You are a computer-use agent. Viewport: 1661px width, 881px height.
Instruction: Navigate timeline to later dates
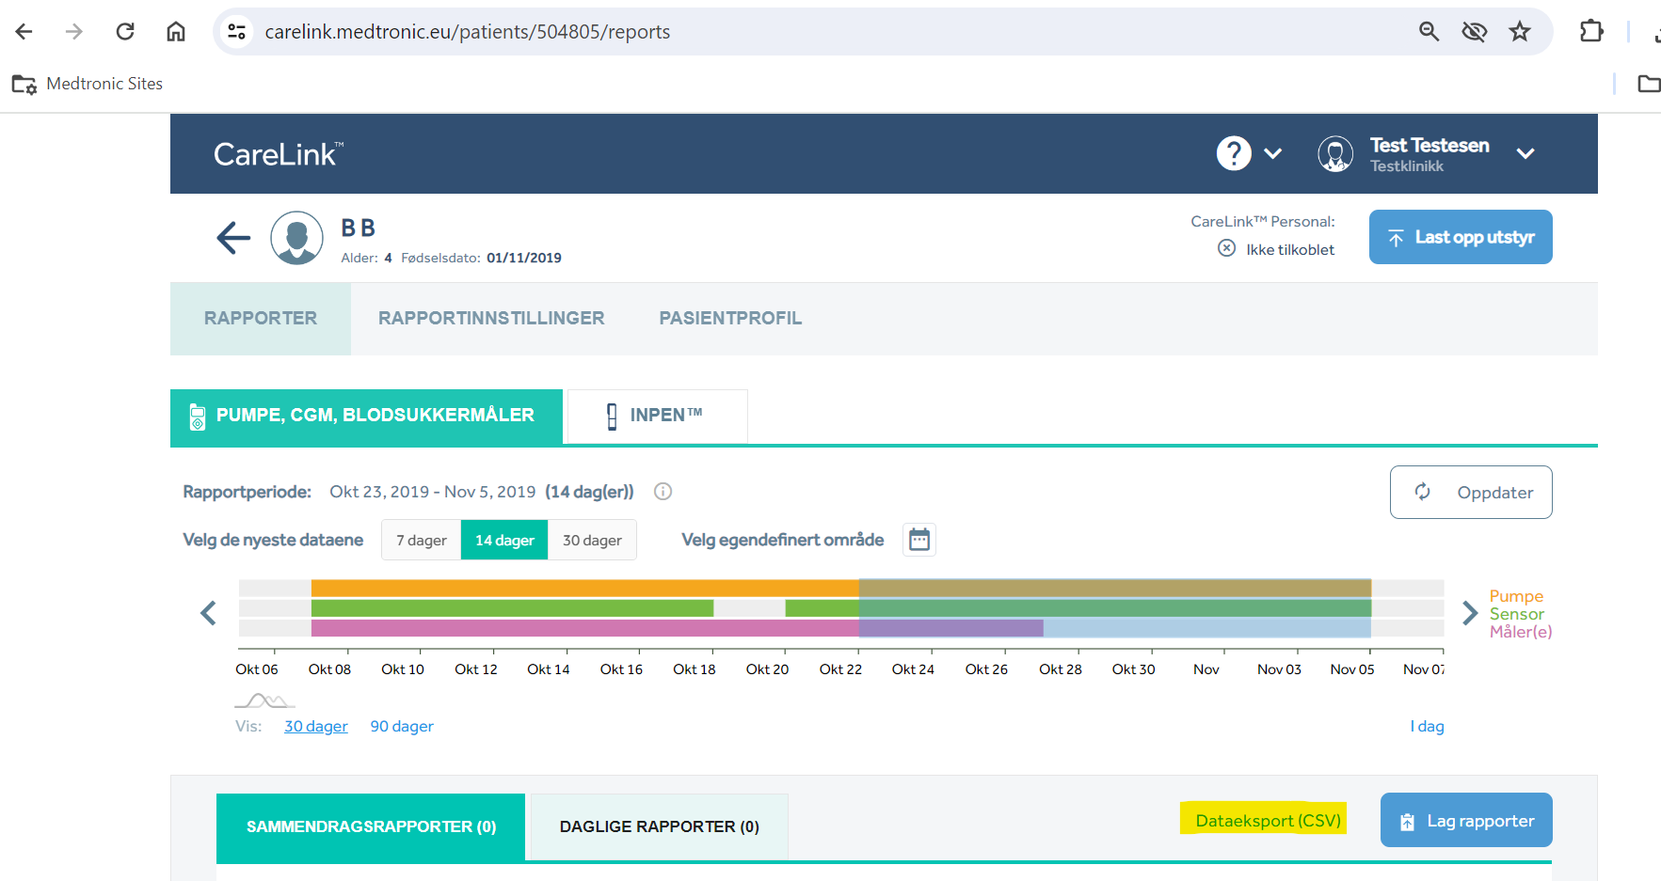click(1470, 613)
